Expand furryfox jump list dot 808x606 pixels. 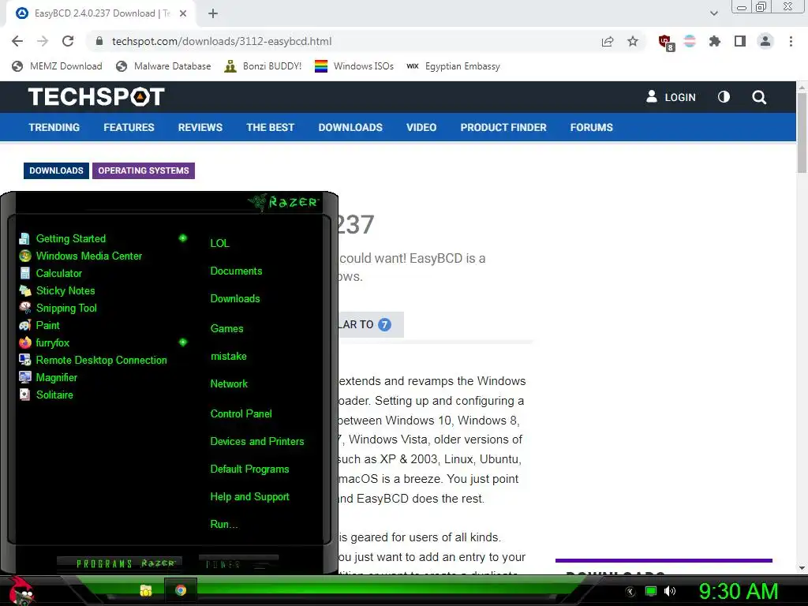point(182,342)
